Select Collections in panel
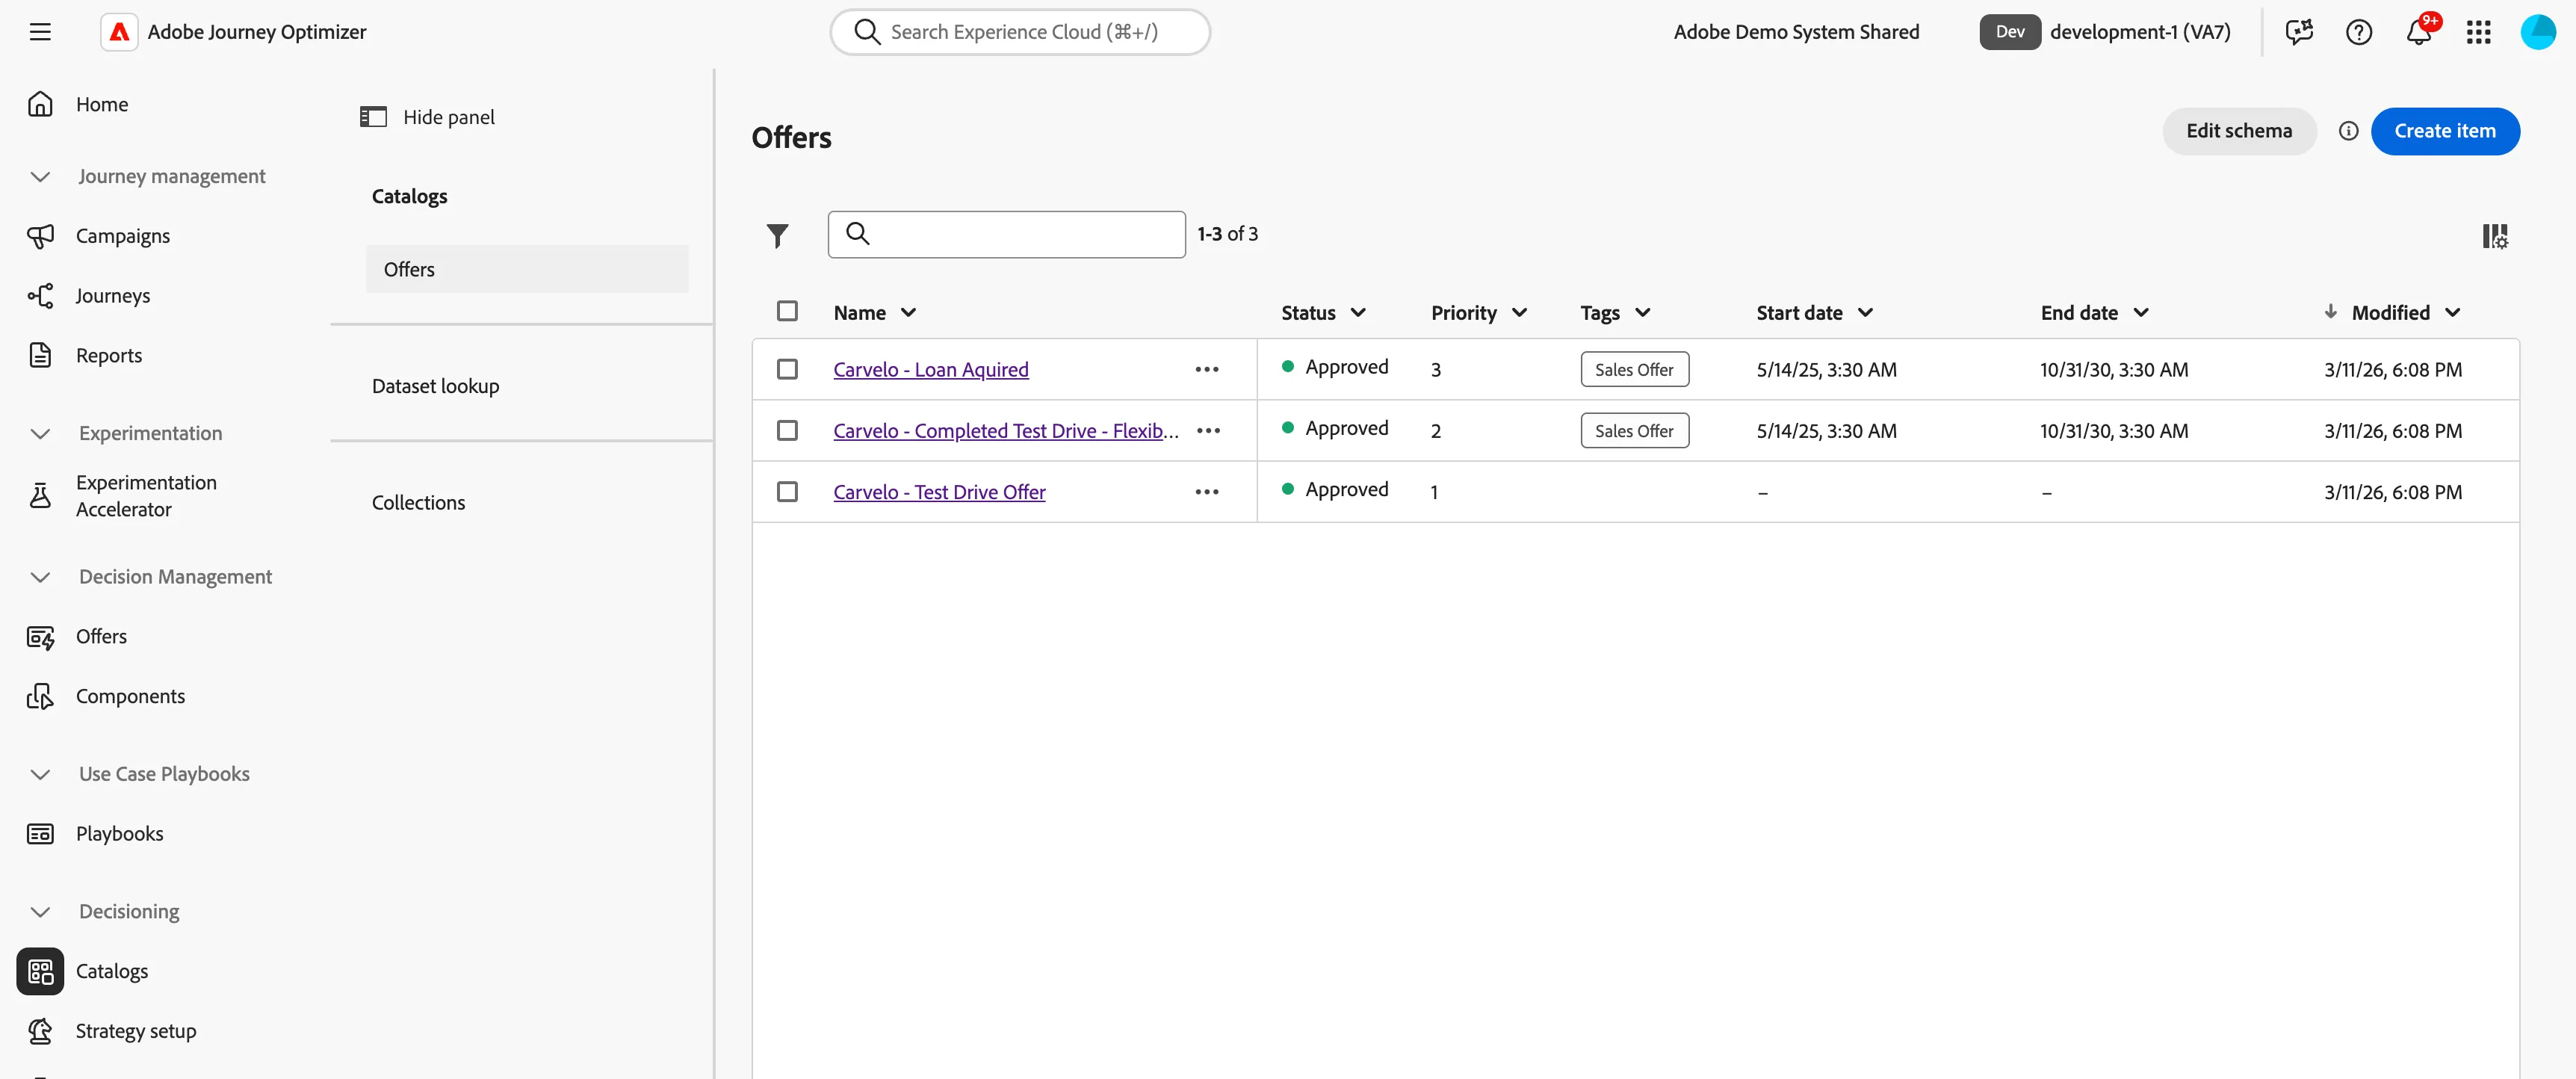Image resolution: width=2576 pixels, height=1079 pixels. [418, 503]
